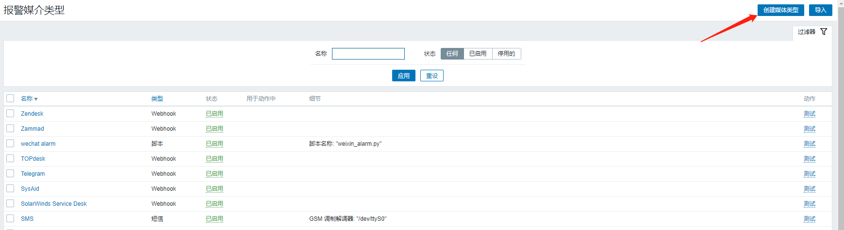This screenshot has width=844, height=230.
Task: Open the SMS media type
Action: tap(27, 219)
